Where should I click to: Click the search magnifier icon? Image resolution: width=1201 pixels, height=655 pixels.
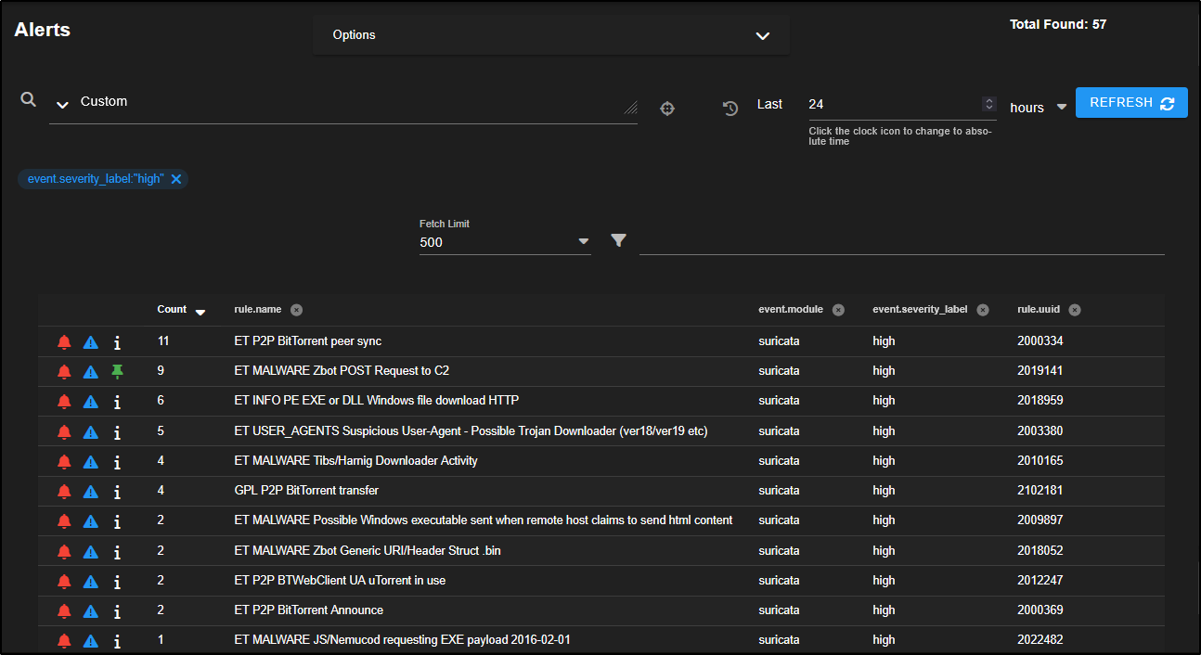tap(28, 100)
